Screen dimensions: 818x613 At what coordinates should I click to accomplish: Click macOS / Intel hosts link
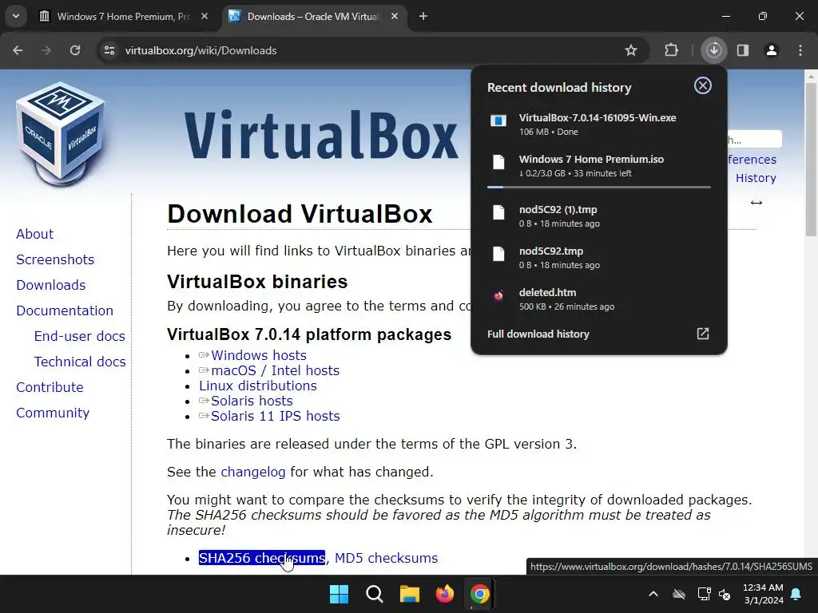coord(276,370)
